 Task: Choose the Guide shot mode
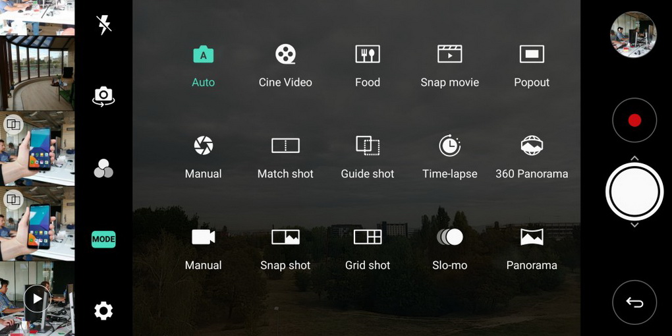pos(368,146)
